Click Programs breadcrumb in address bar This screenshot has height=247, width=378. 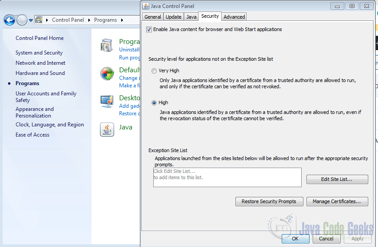pos(105,20)
